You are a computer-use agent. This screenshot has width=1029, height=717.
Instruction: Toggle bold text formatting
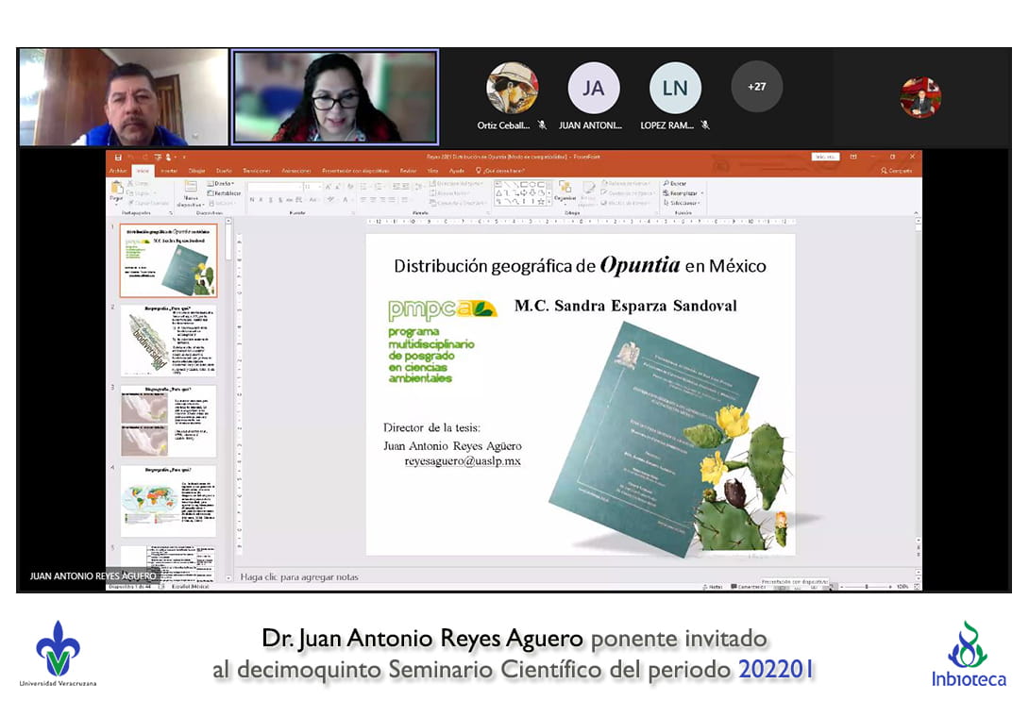coord(254,200)
